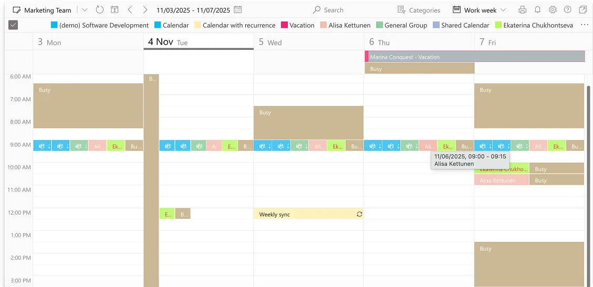593x287 pixels.
Task: Click the blue Calendar legend color square
Action: coord(158,25)
